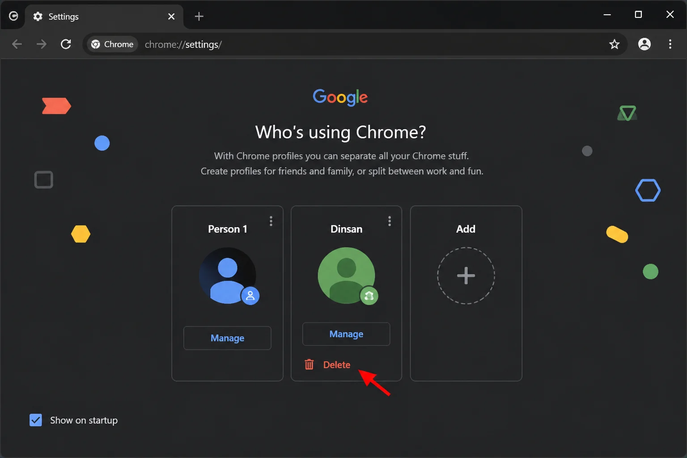Add a new profile with plus circle
This screenshot has width=687, height=458.
pyautogui.click(x=466, y=276)
